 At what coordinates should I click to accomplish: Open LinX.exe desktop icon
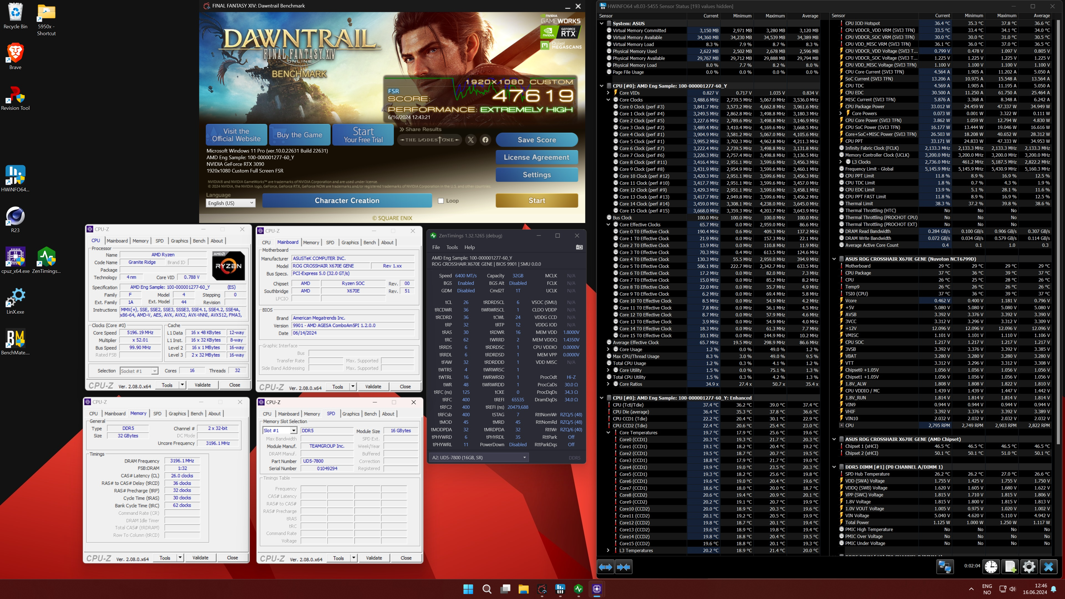click(15, 301)
